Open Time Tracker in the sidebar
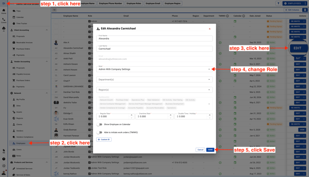 click(x=22, y=23)
